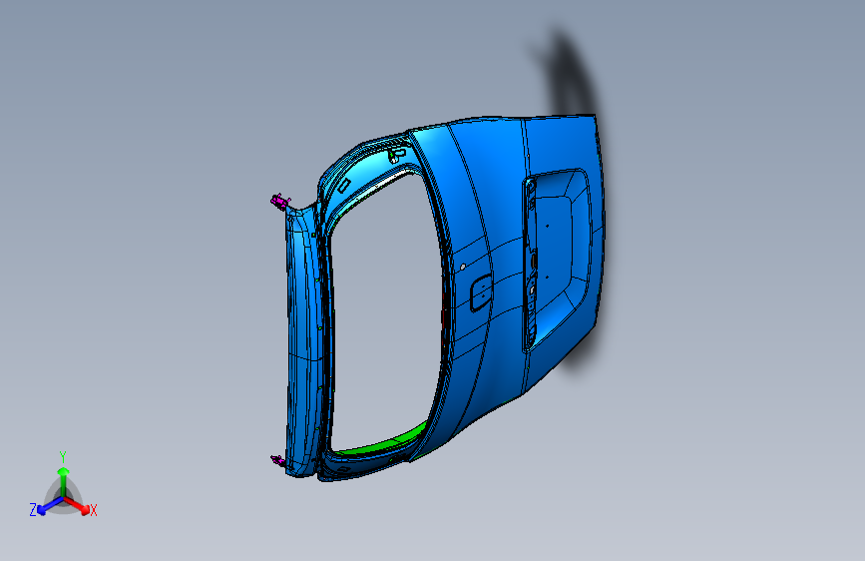Click the red X axis of the triad

point(78,505)
